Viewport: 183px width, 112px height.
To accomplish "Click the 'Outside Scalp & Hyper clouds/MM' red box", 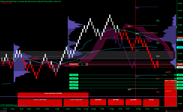I will 53,95.
